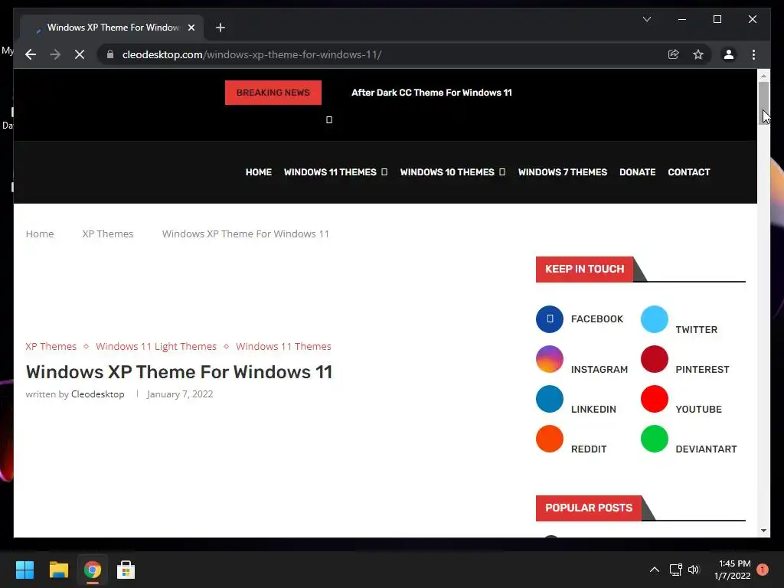Click the Windows XP Theme article title
The height and width of the screenshot is (588, 784).
coord(179,372)
